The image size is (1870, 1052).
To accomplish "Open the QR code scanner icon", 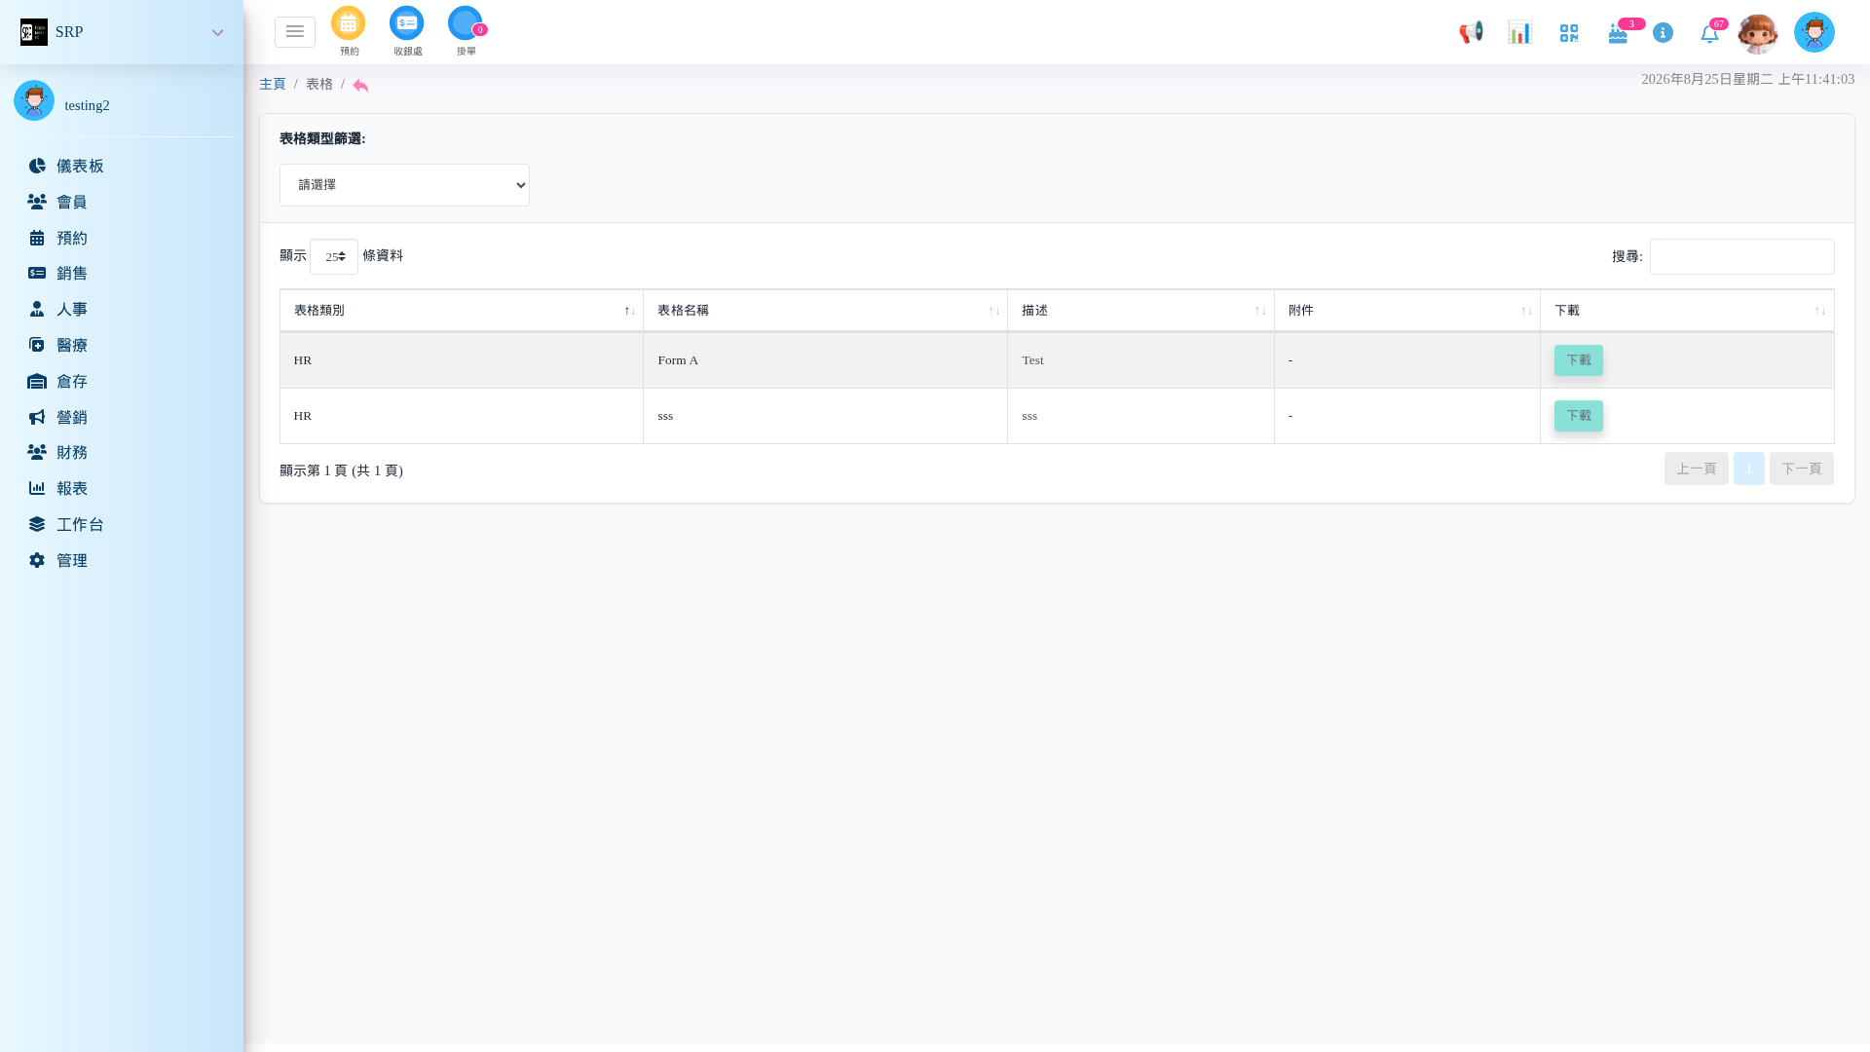I will coord(1568,33).
